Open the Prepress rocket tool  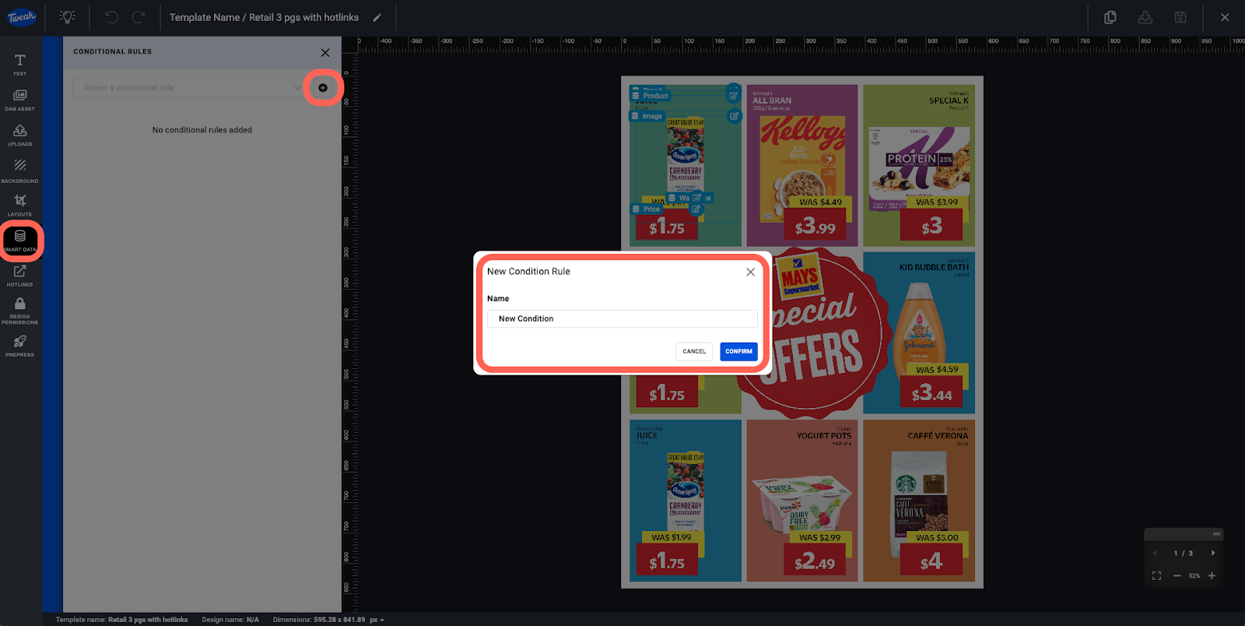click(x=20, y=346)
